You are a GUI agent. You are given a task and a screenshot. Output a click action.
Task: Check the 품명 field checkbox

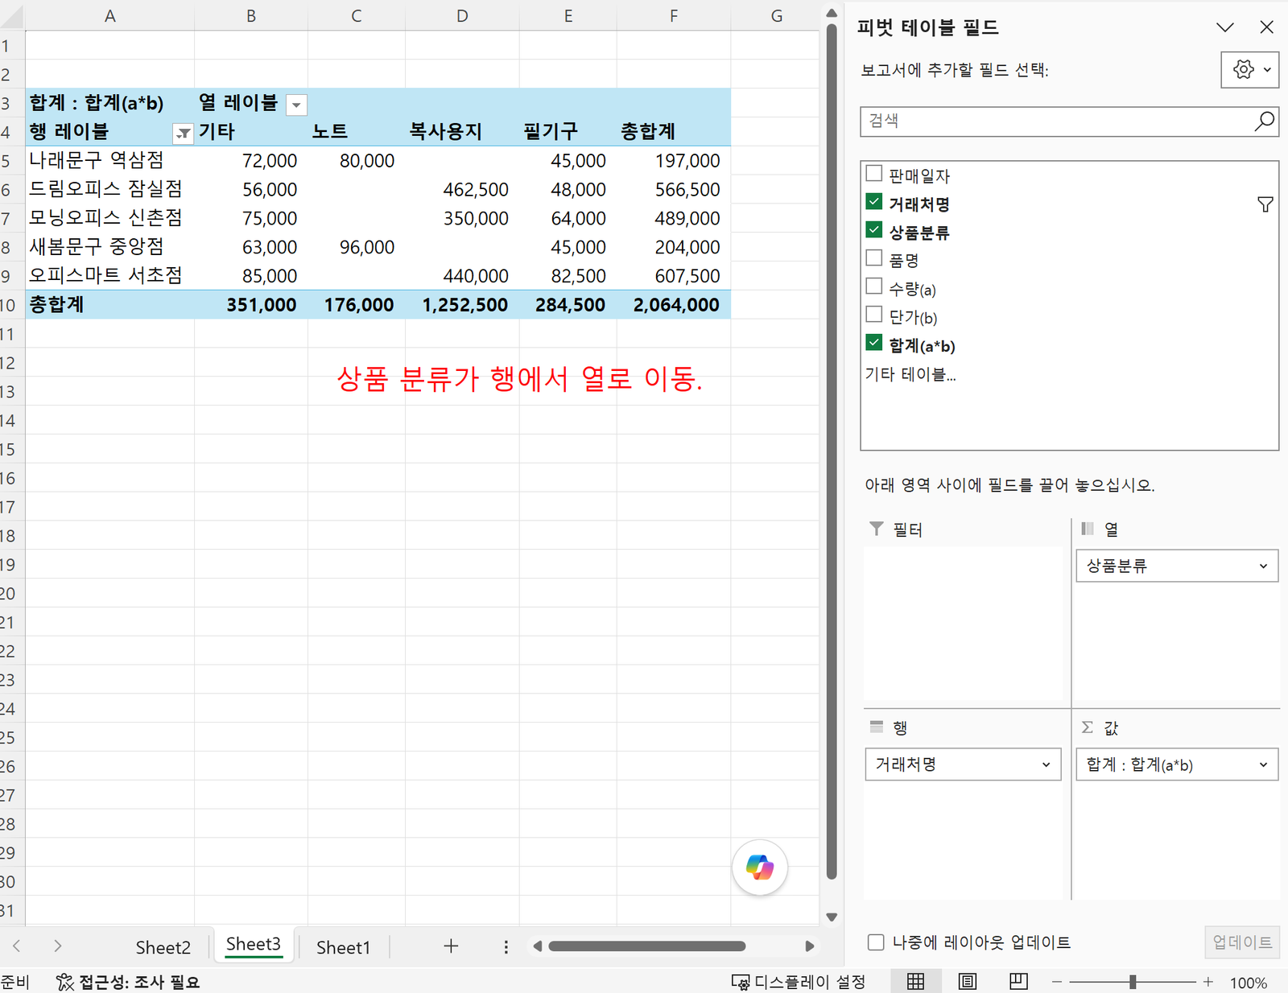point(873,258)
